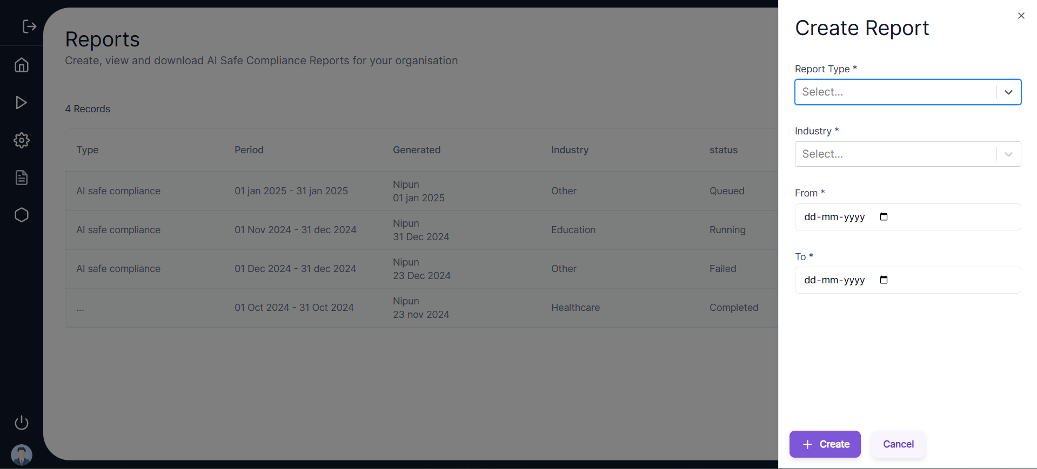The width and height of the screenshot is (1037, 469).
Task: Click the power icon in sidebar
Action: (22, 423)
